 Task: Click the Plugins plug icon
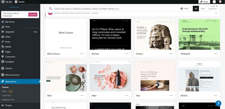[3, 105]
